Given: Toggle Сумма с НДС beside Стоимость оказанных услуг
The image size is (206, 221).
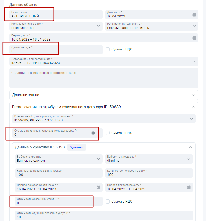Looking at the screenshot, I should pyautogui.click(x=108, y=201).
